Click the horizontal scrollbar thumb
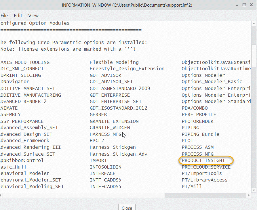The image size is (257, 210). click(83, 195)
